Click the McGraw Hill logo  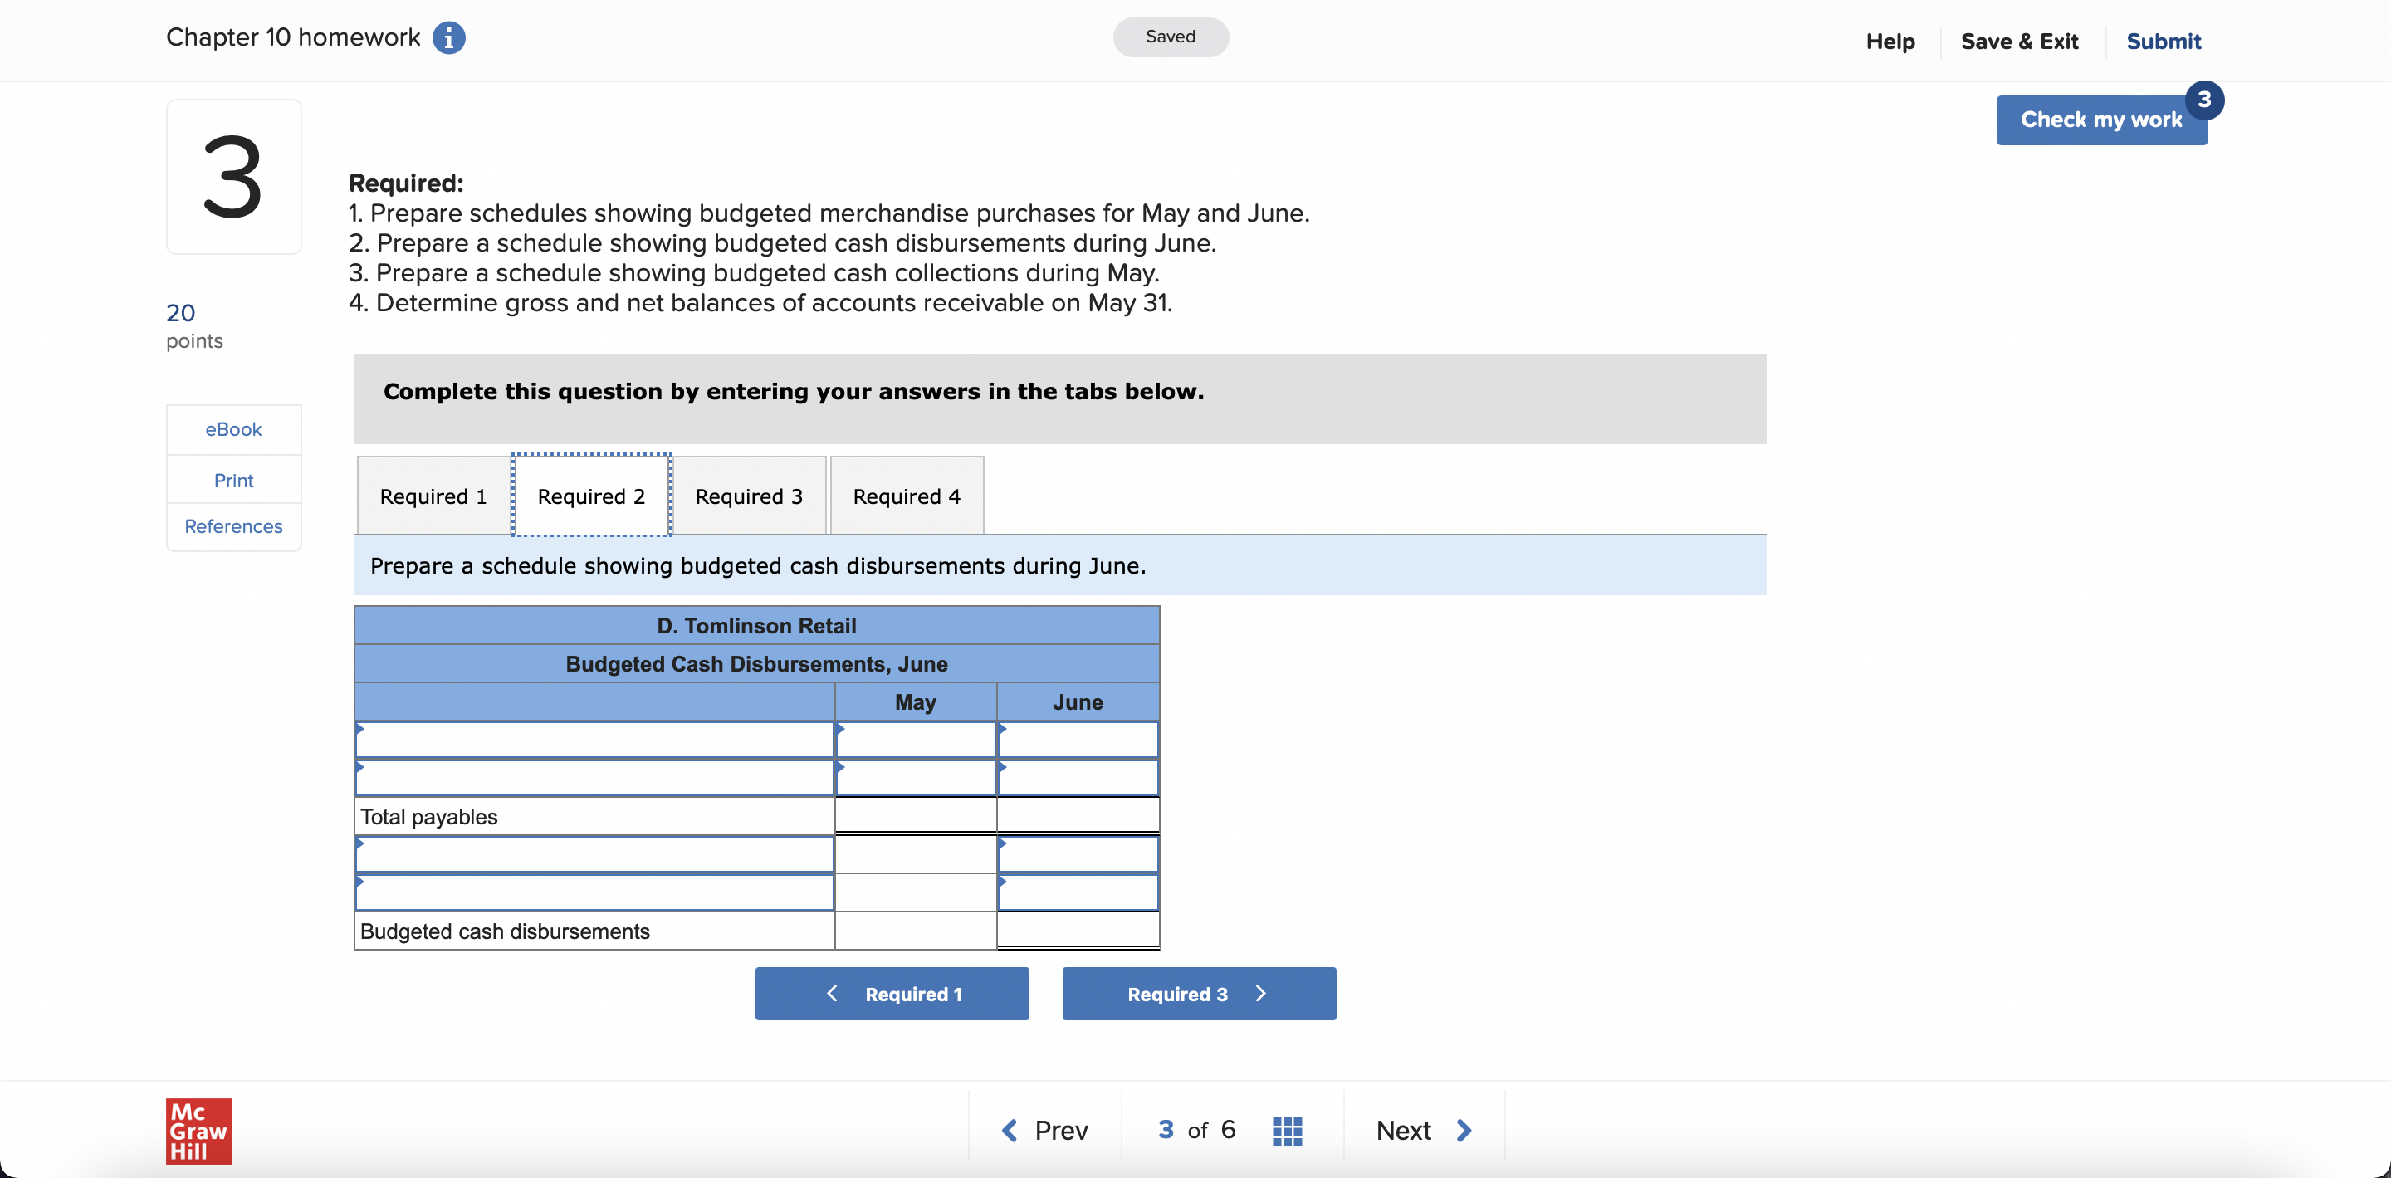pos(198,1131)
